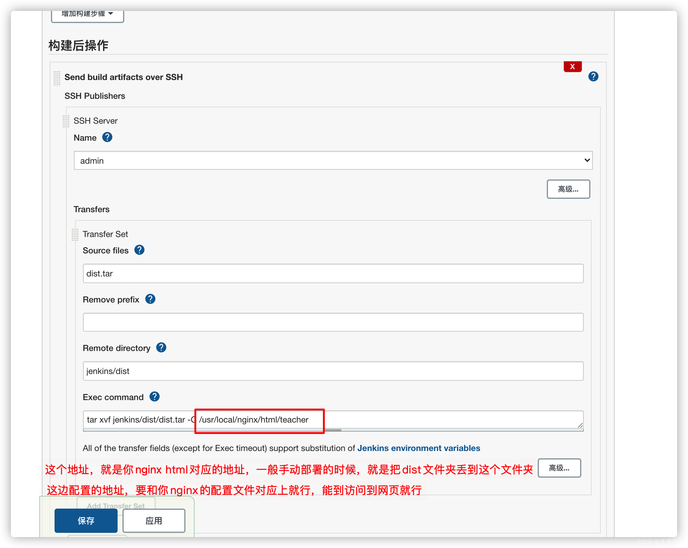Open Jenkins environment variables link
Screen dimensions: 688x548
click(x=419, y=448)
